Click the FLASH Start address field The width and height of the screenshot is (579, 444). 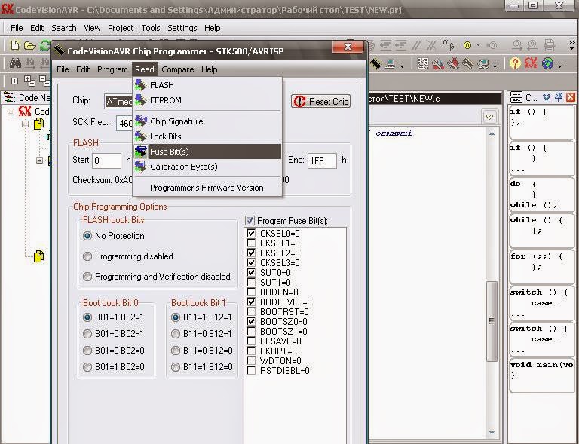(106, 161)
